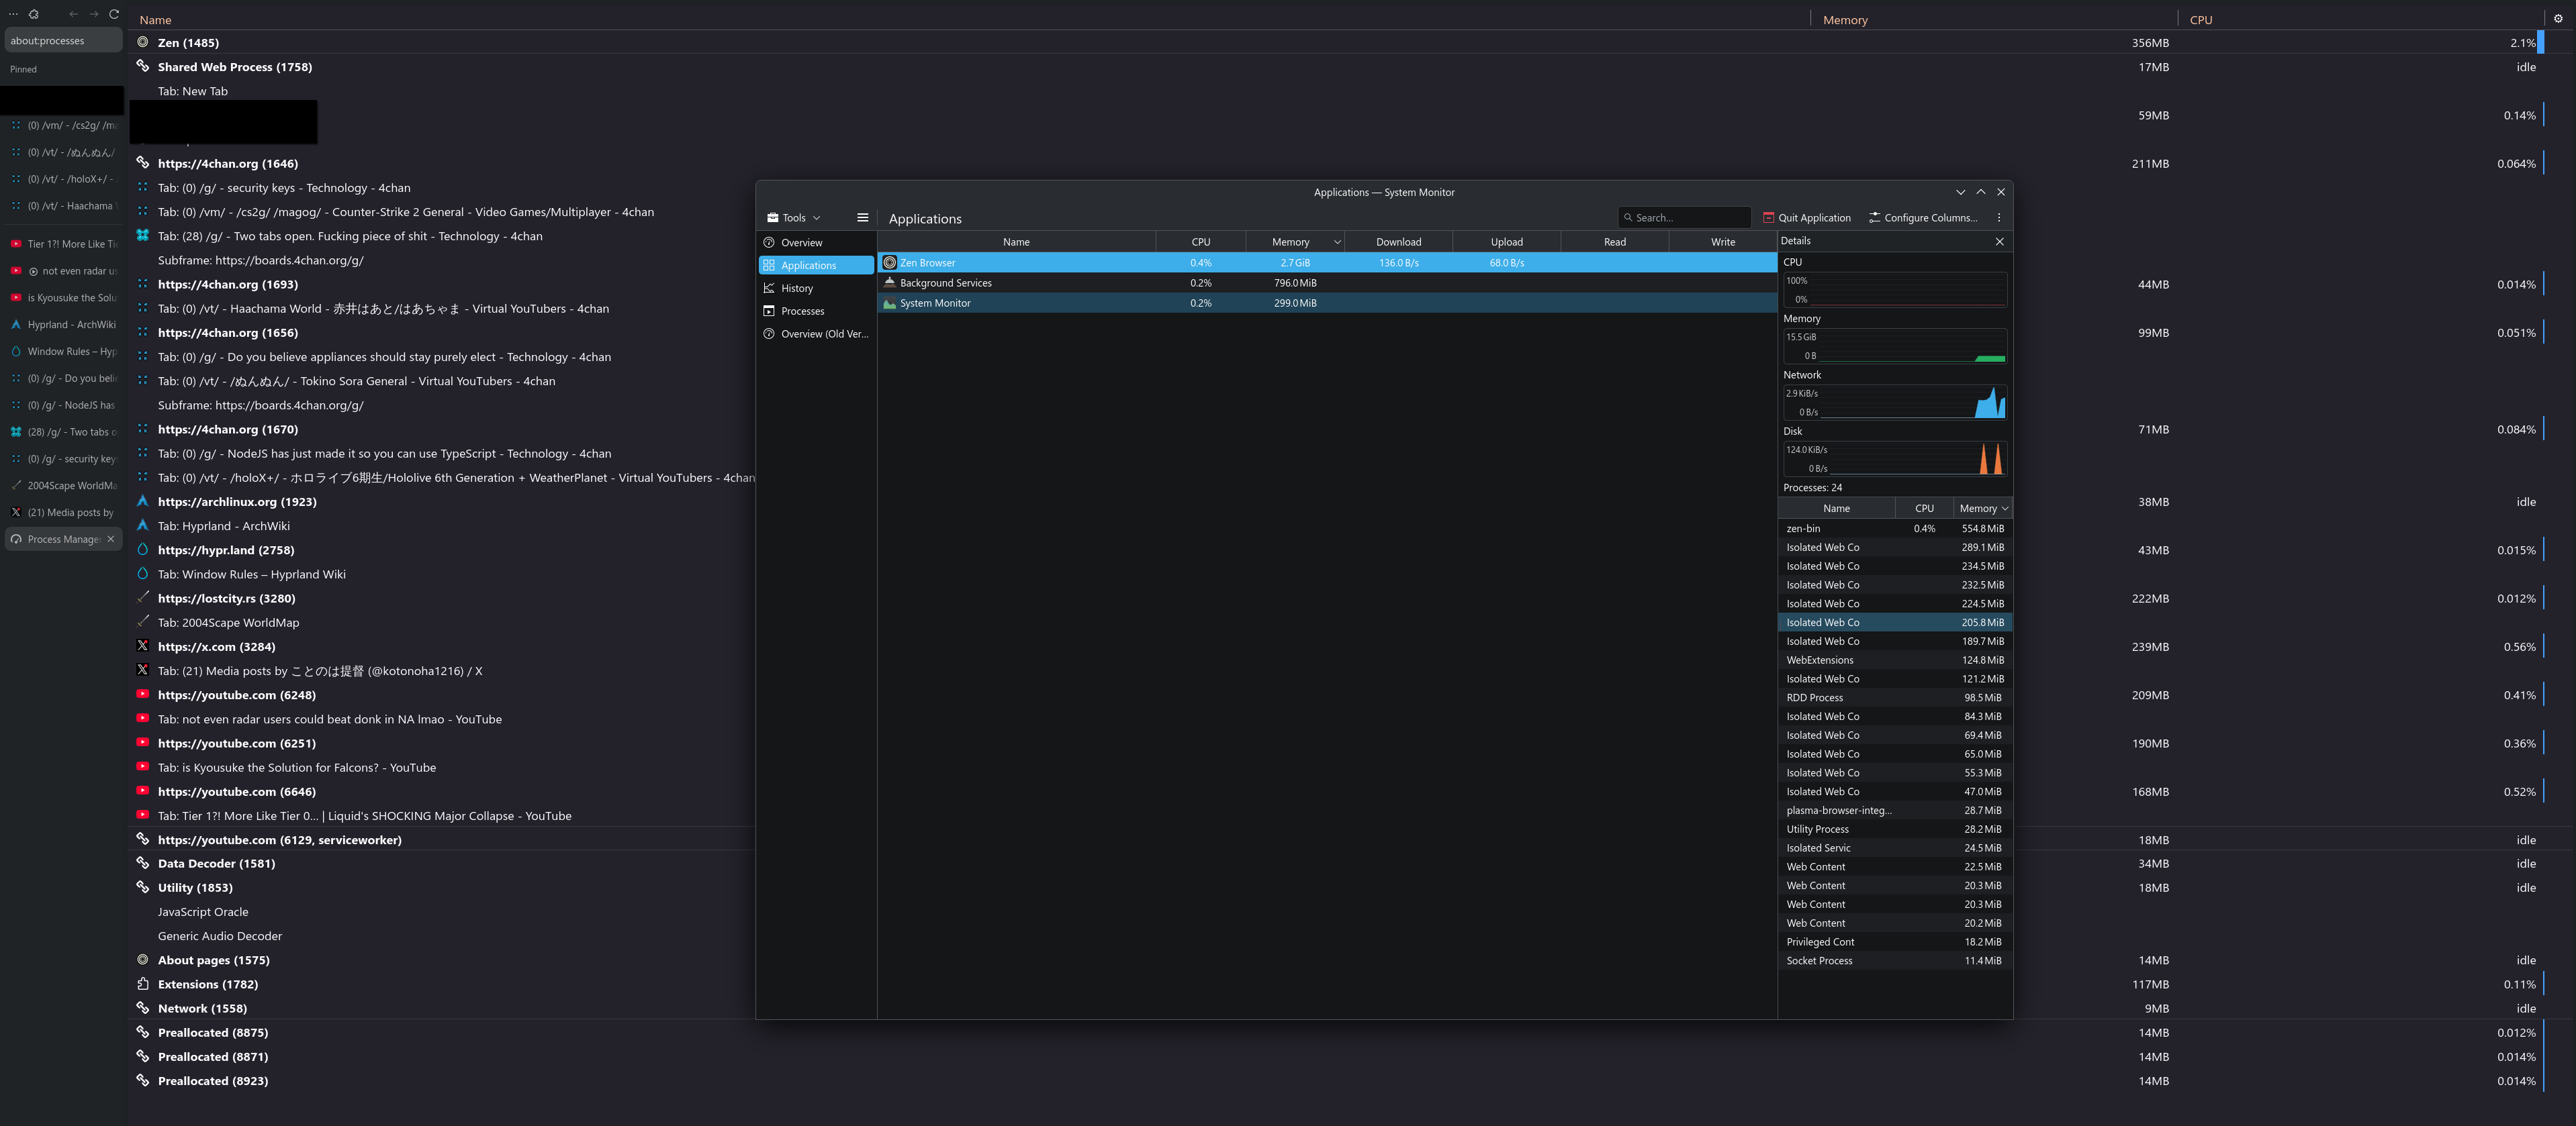
Task: Click CPU column header in Applications table
Action: click(x=1200, y=242)
